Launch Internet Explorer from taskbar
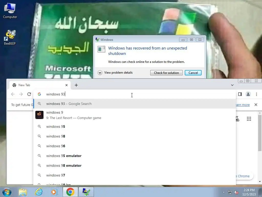This screenshot has height=197, width=262. click(39, 192)
